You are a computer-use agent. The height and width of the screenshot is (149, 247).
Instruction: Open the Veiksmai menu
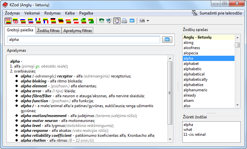(x=32, y=13)
